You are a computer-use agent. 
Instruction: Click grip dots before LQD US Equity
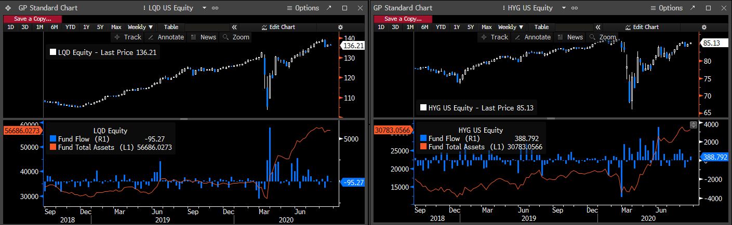[143, 8]
